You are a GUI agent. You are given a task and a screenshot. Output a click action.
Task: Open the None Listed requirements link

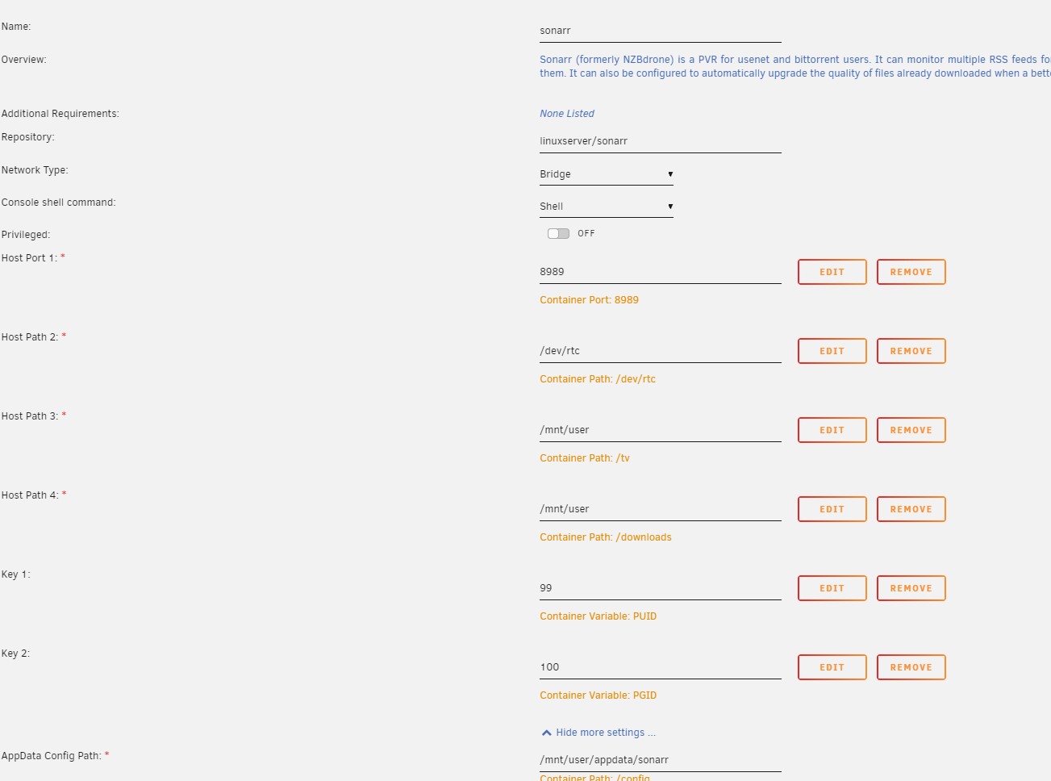click(566, 113)
